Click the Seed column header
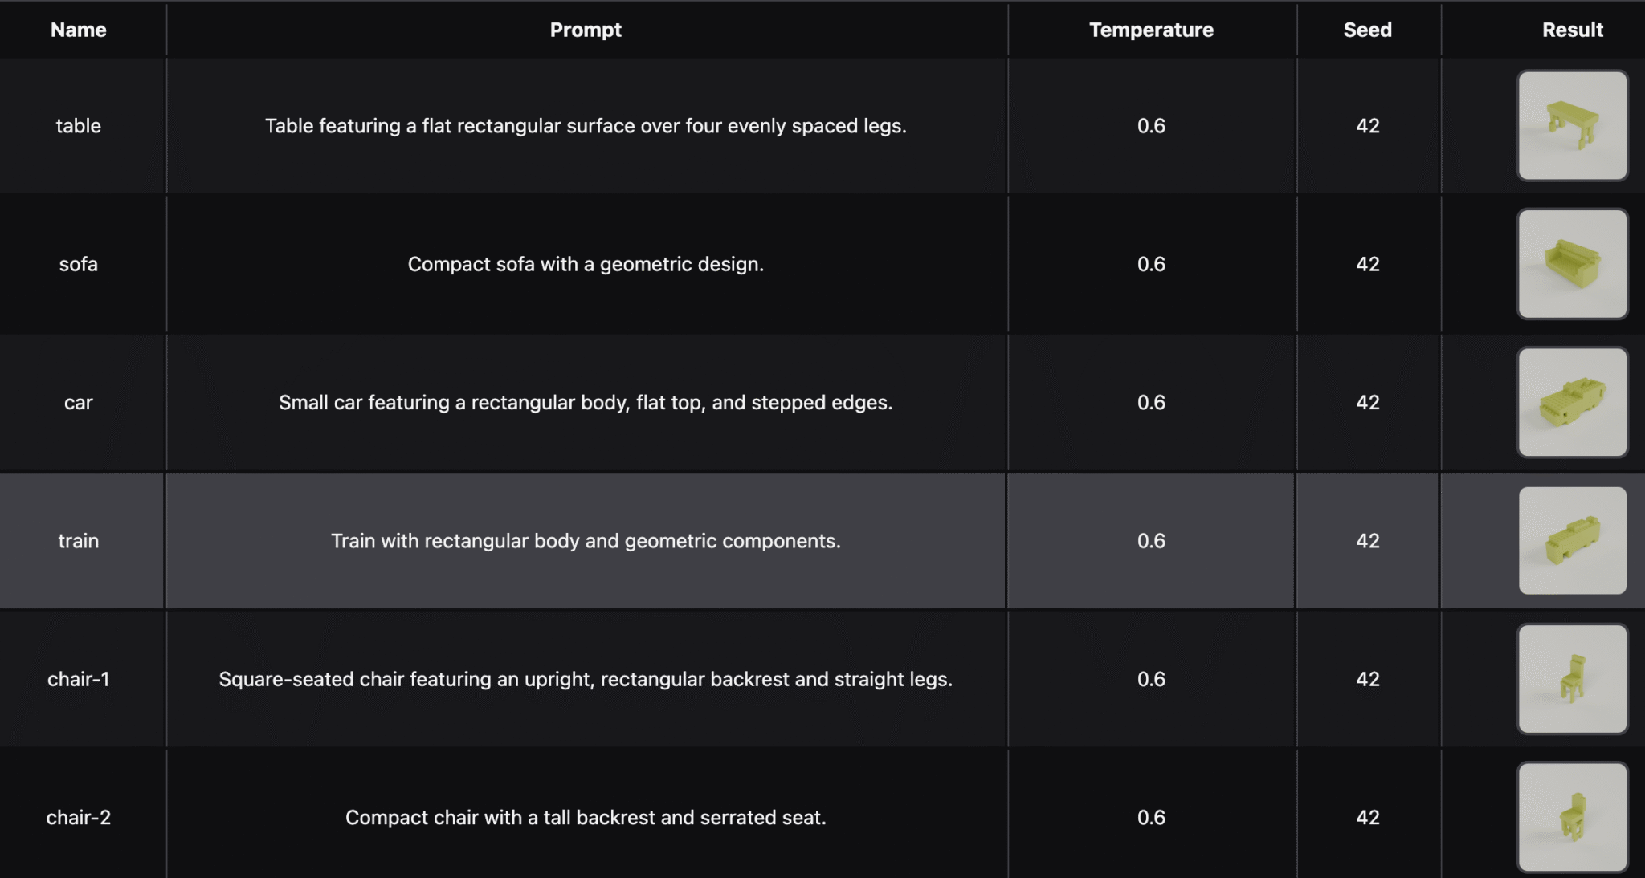 click(x=1367, y=30)
